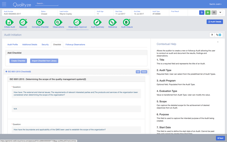
Task: Open the Audit Summary stage icon
Action: [x=98, y=22]
